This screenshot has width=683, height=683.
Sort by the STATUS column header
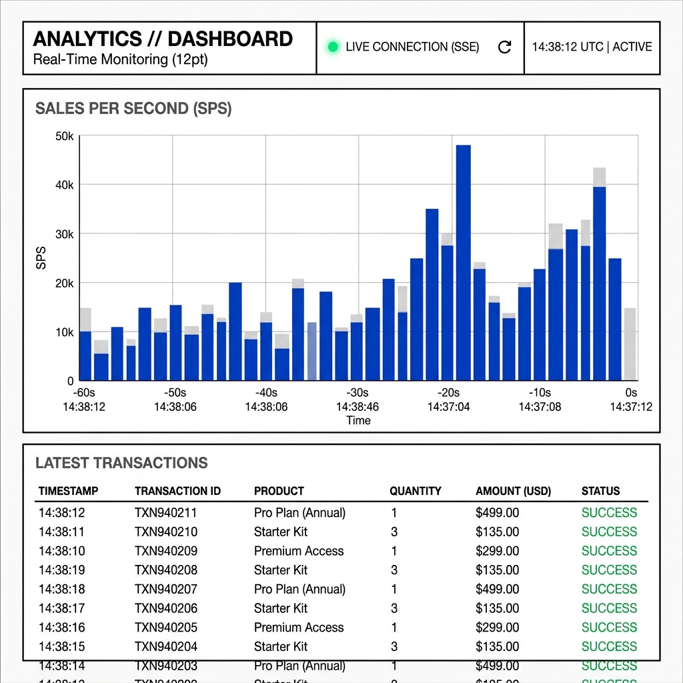[600, 491]
